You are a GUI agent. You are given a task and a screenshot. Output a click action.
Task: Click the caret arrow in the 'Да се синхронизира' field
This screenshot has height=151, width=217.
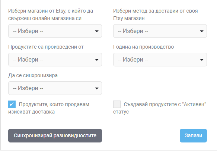(97, 88)
